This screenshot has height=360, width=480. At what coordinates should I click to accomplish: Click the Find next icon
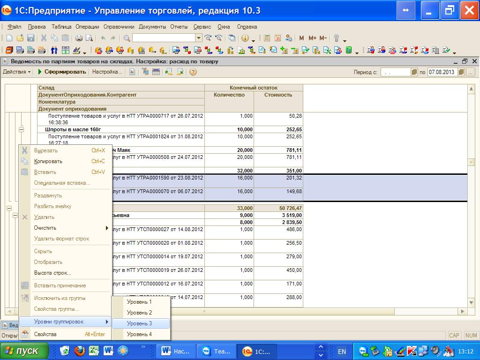pyautogui.click(x=208, y=38)
